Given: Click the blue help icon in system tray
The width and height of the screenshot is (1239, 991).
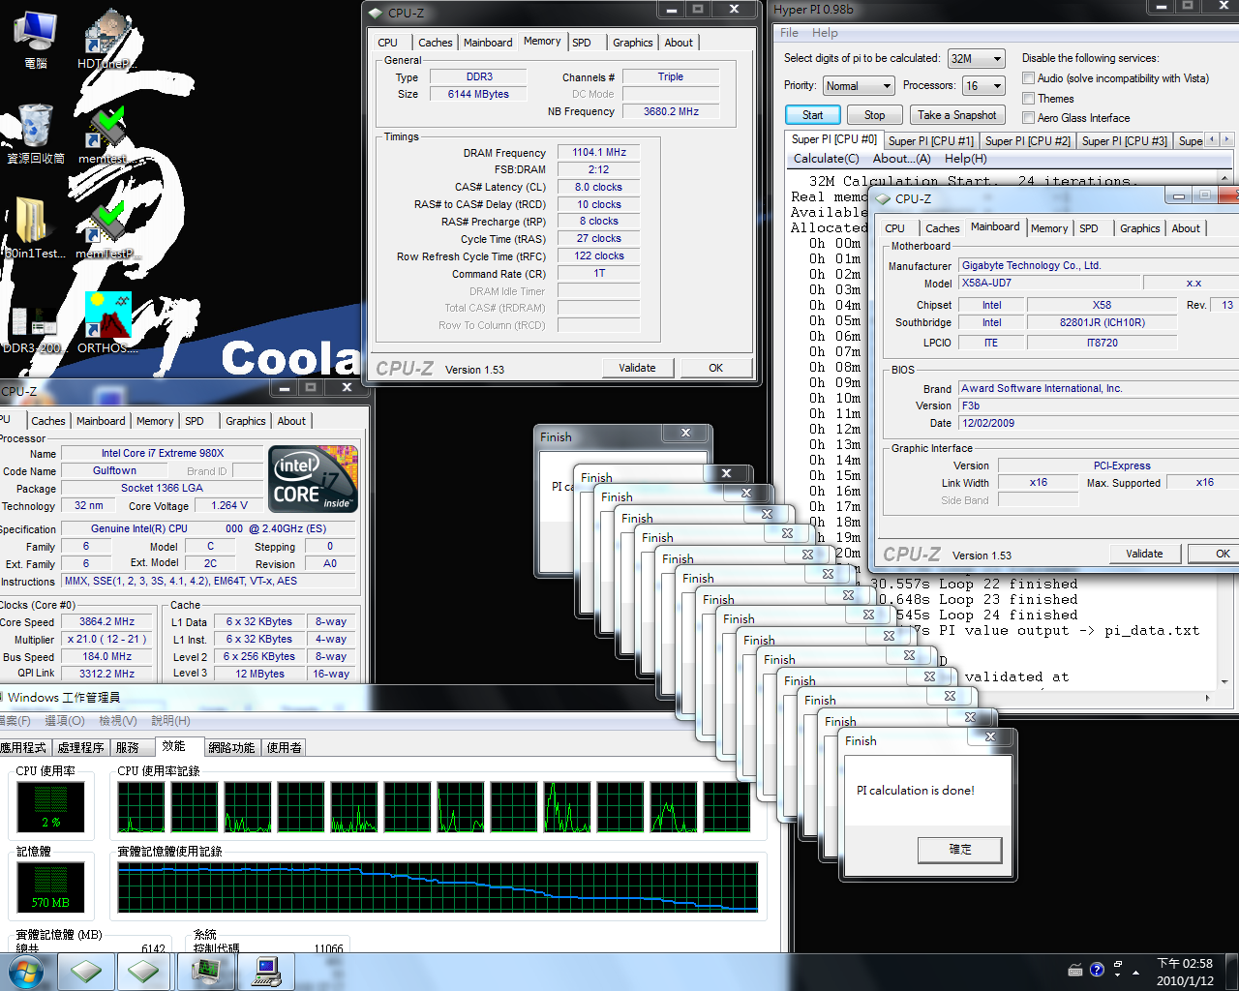Looking at the screenshot, I should (x=1097, y=970).
